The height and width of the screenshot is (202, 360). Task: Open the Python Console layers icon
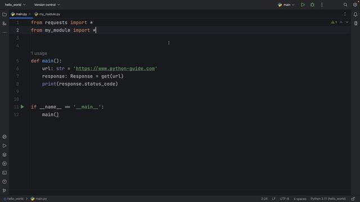click(4, 155)
